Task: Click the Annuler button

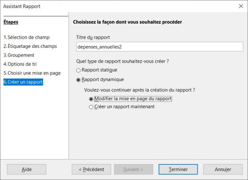Action: 223,169
